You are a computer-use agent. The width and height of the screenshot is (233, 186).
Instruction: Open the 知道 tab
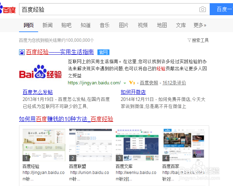tap(85, 25)
